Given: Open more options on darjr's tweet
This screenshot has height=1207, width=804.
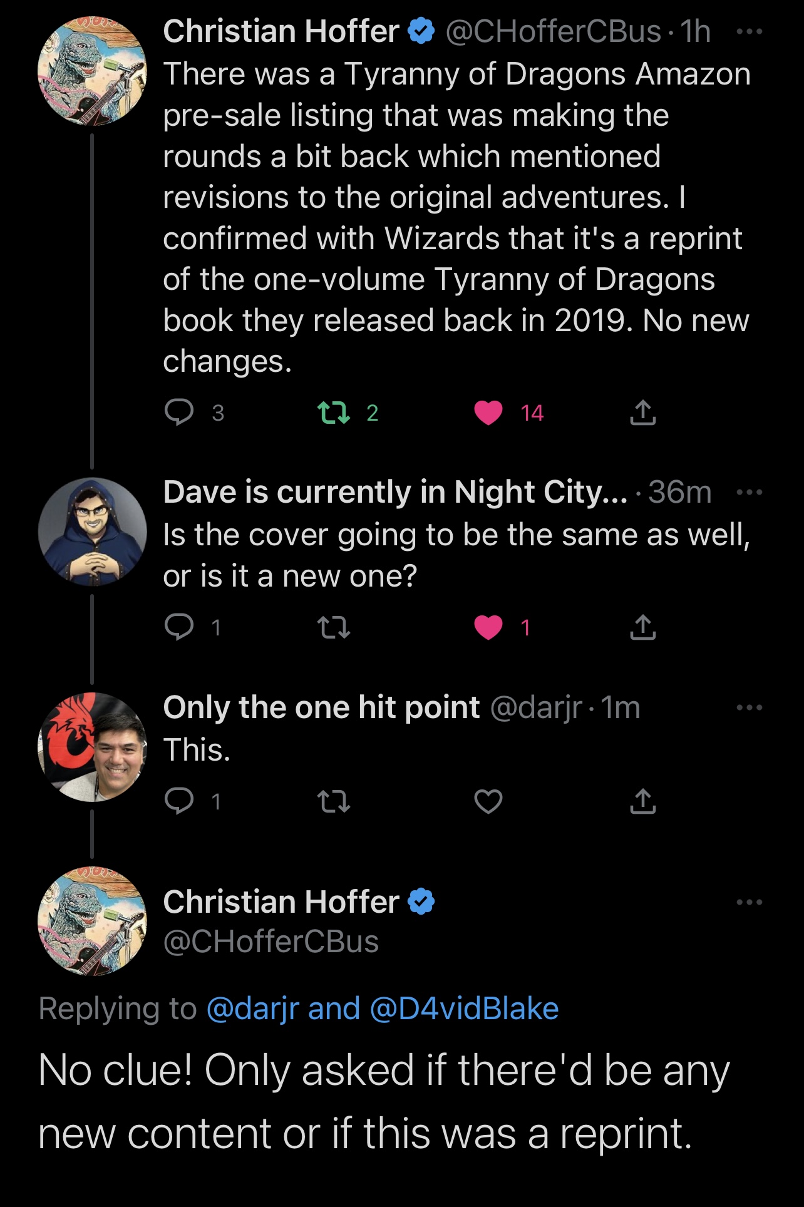Looking at the screenshot, I should pos(749,707).
